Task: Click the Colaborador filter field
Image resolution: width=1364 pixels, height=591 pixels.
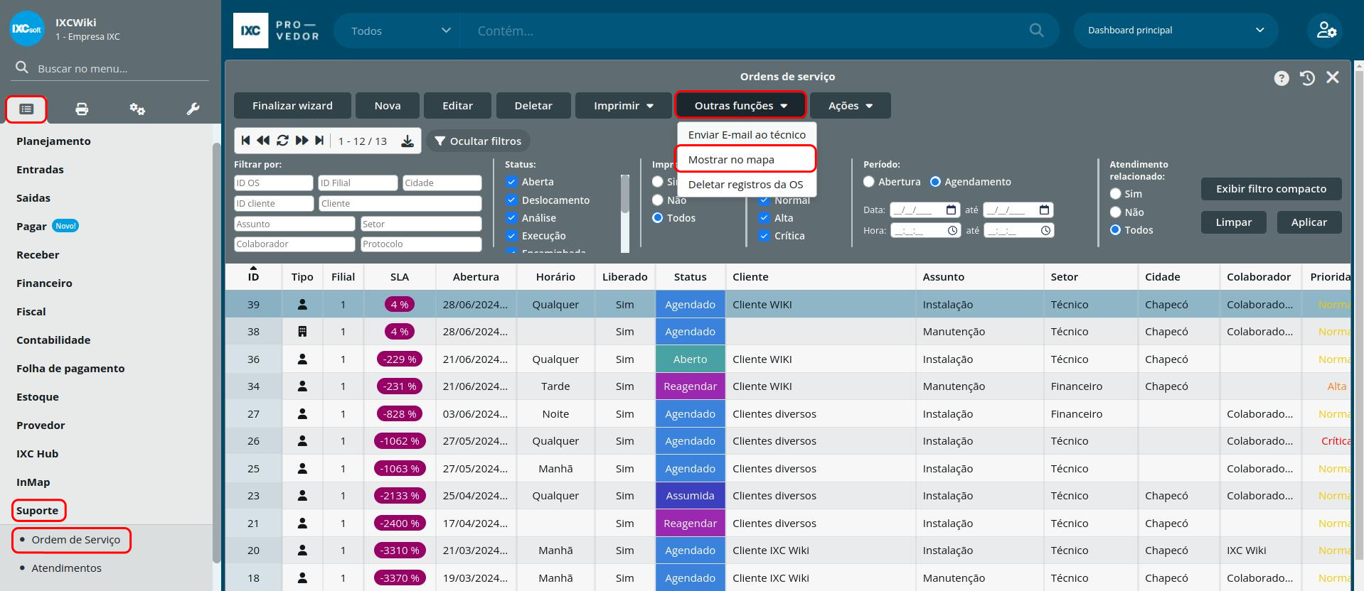Action: coord(294,244)
